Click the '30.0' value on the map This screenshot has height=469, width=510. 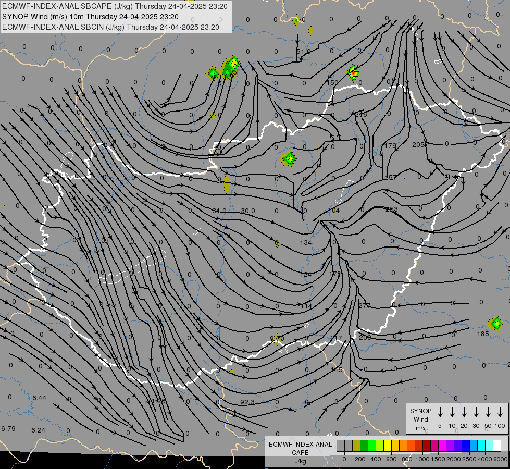pos(248,211)
